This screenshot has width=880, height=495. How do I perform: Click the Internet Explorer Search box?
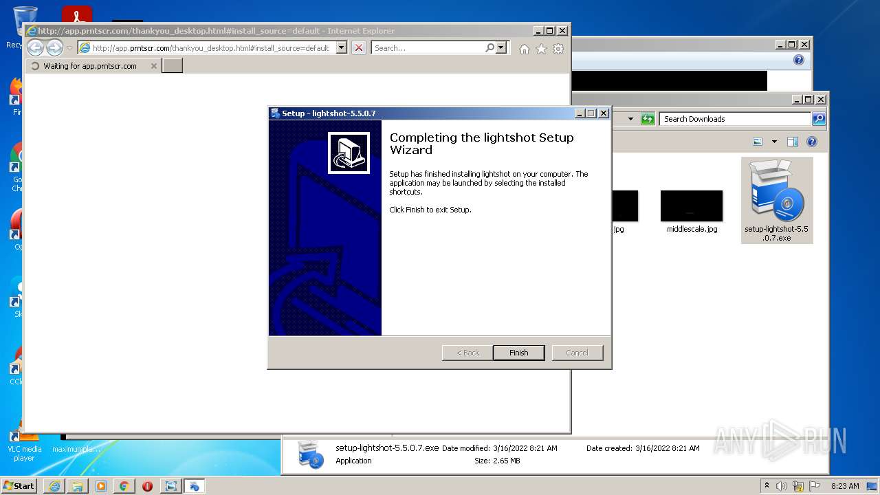pyautogui.click(x=428, y=48)
